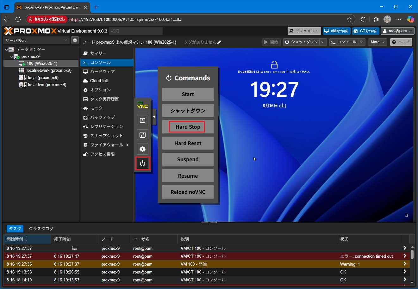Expand shutdown button dropdown arrow
The image size is (418, 289).
323,42
